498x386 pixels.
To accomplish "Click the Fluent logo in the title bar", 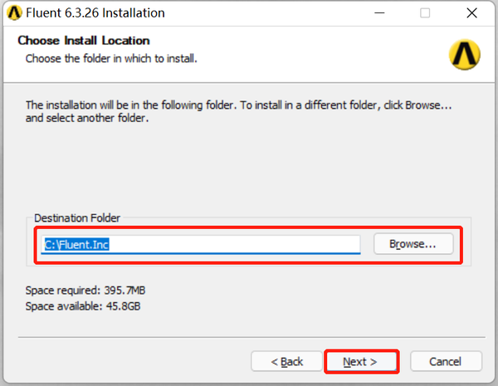I will [14, 13].
